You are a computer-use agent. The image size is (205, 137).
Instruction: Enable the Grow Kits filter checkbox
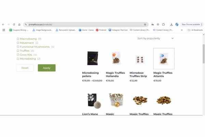click(x=18, y=55)
